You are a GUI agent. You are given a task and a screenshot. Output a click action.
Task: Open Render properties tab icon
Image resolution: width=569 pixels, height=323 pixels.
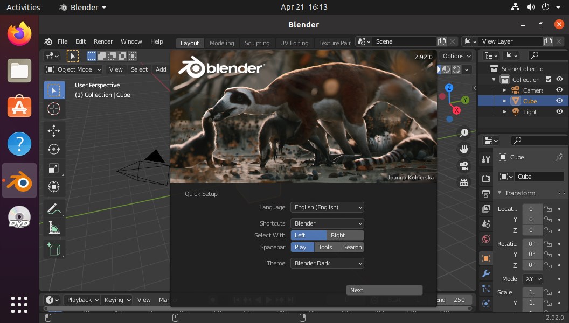tap(486, 178)
